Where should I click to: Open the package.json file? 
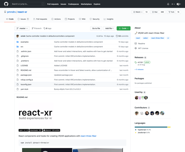click(x=26, y=75)
